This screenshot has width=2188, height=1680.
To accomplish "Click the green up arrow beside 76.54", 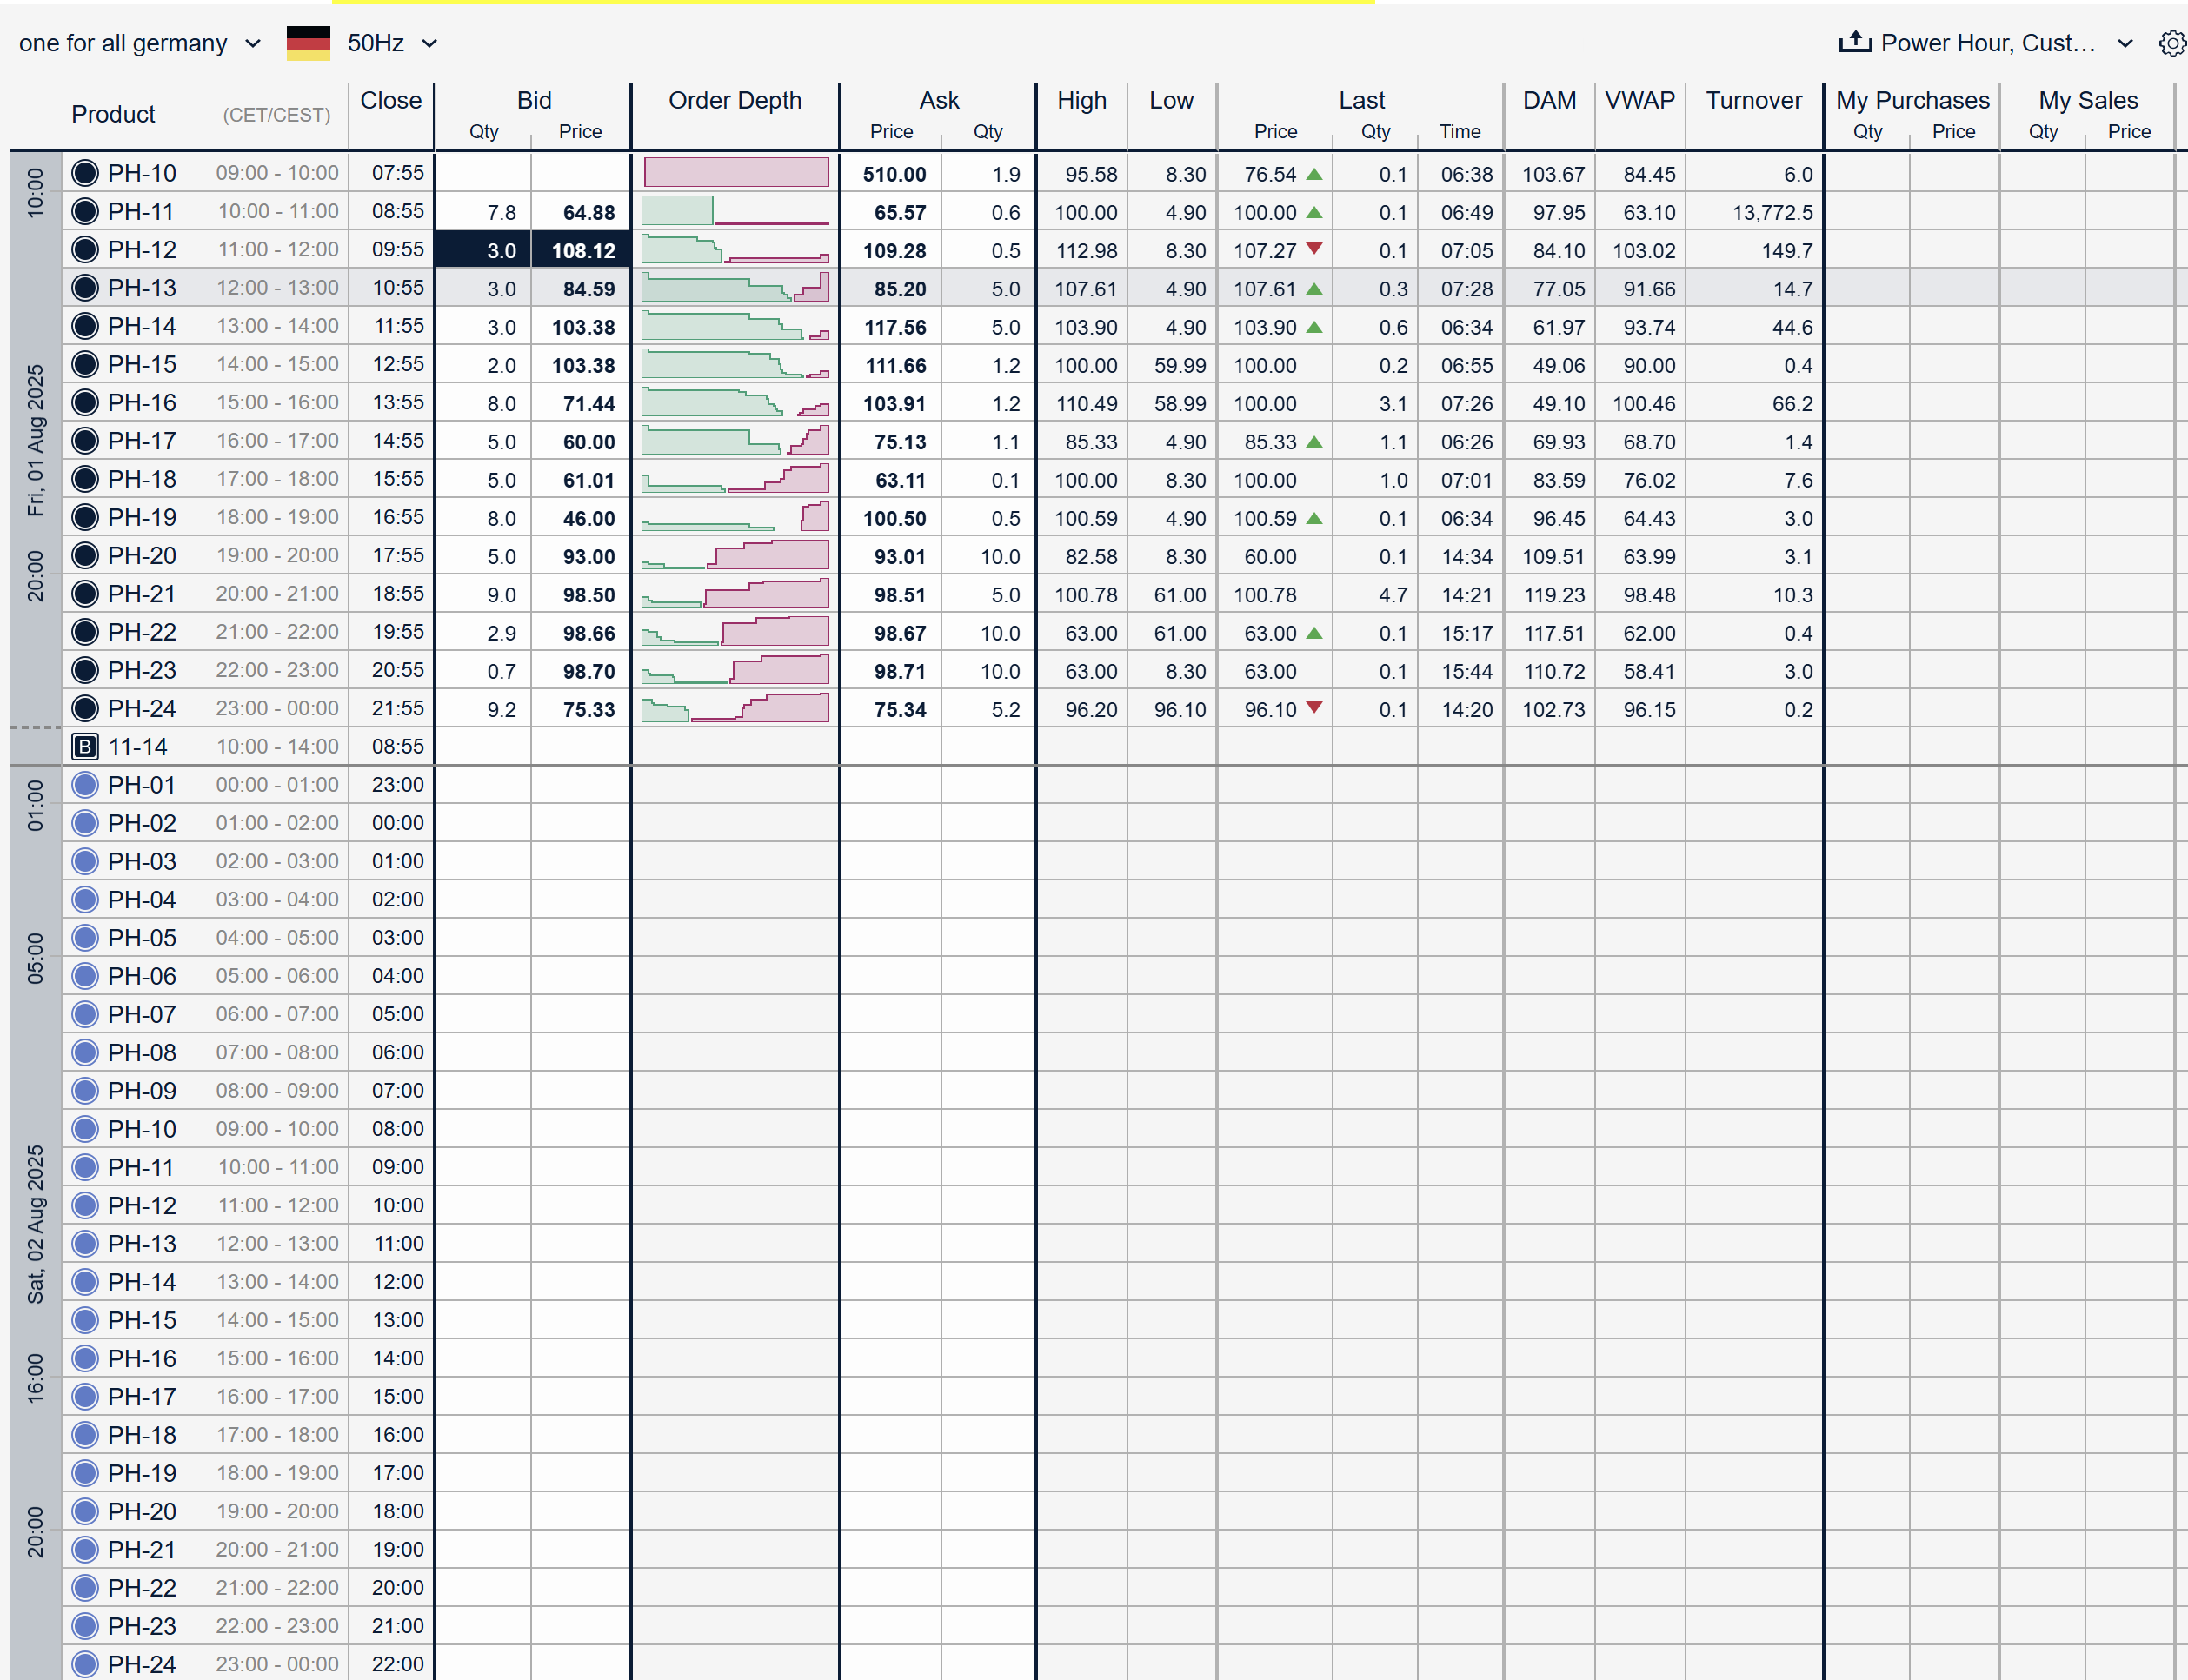I will (x=1315, y=174).
